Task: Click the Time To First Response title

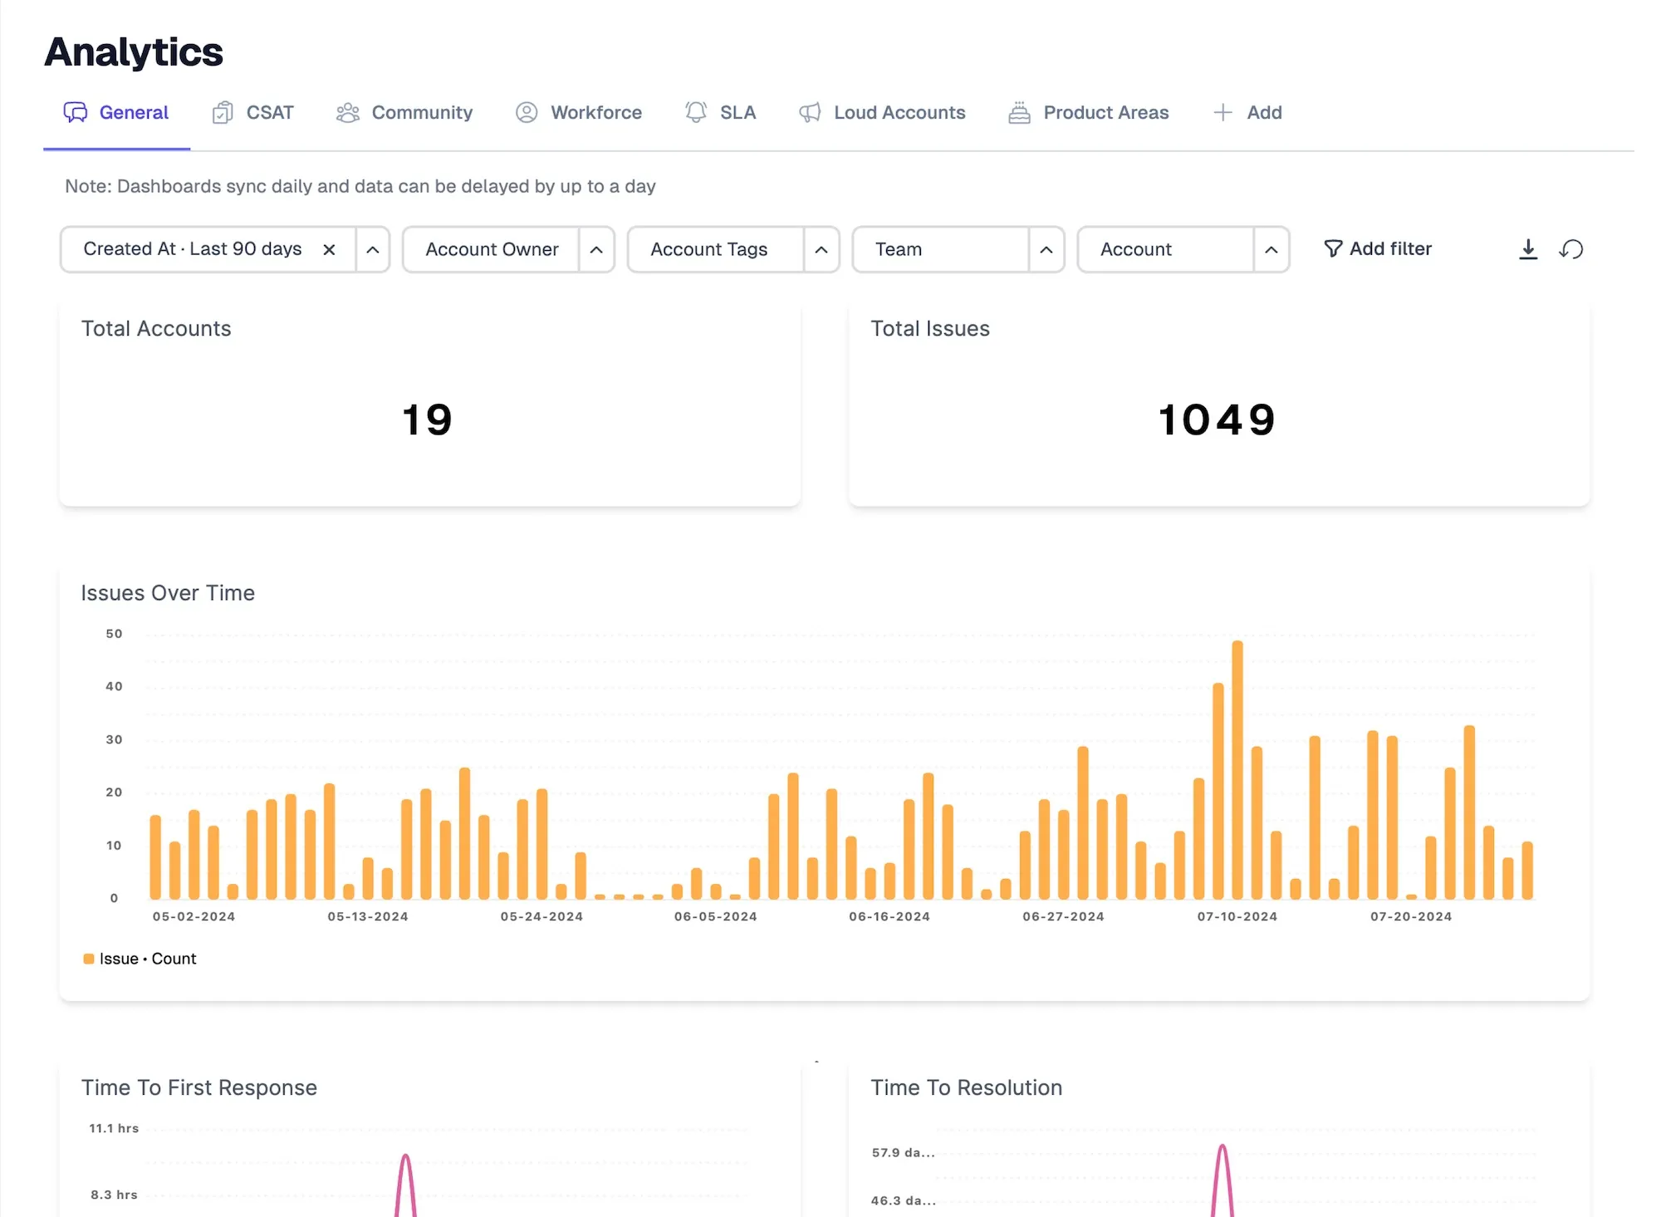Action: [199, 1087]
